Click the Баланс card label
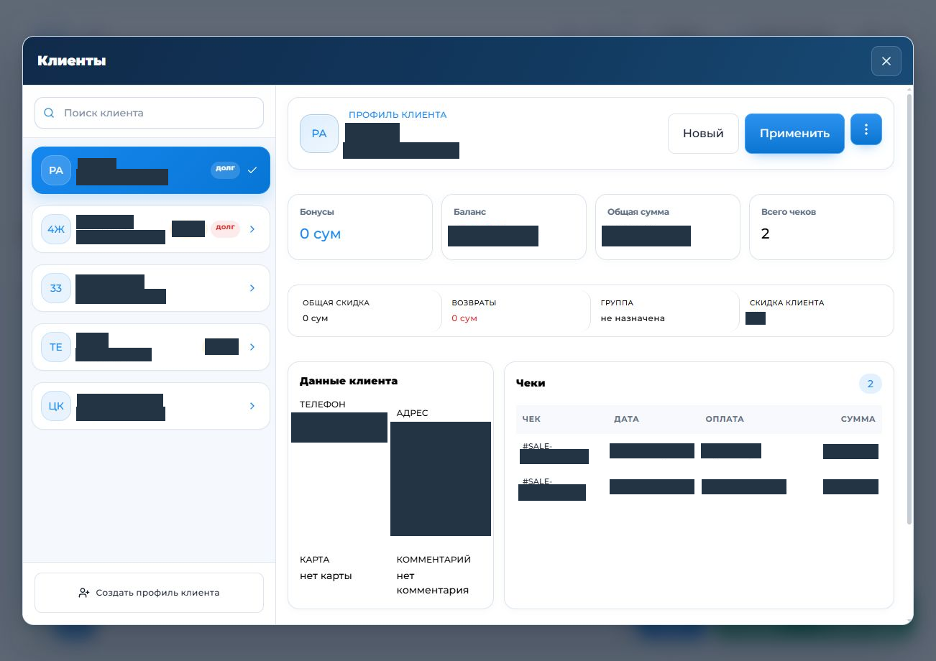The height and width of the screenshot is (661, 936). 469,212
